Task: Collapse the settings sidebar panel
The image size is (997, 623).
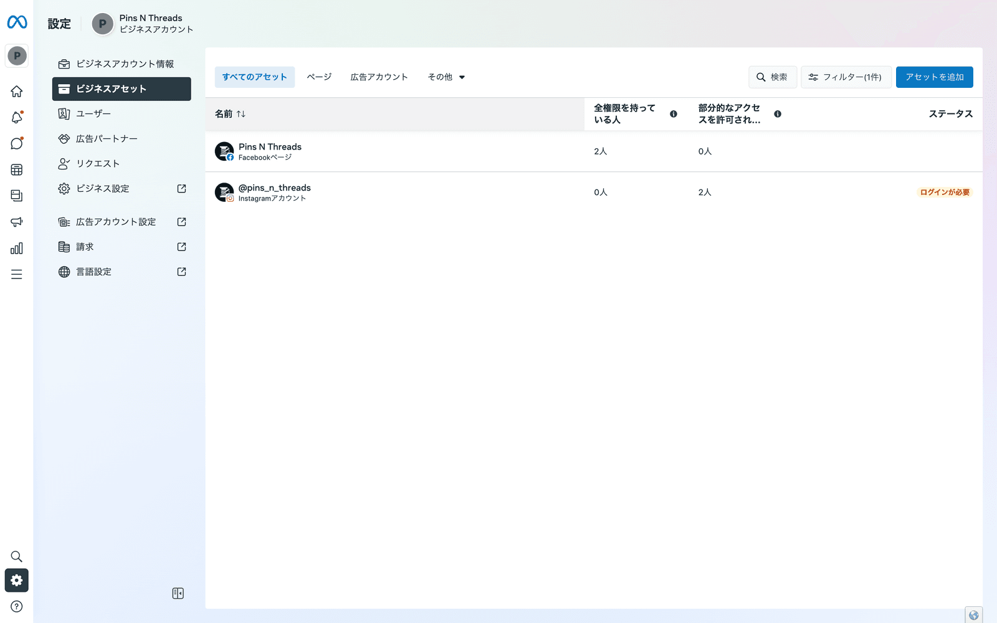Action: 178,593
